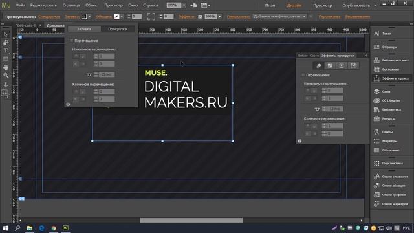
Task: Open the Добавить или фильтровать hyperlink dropdown
Action: 280,16
